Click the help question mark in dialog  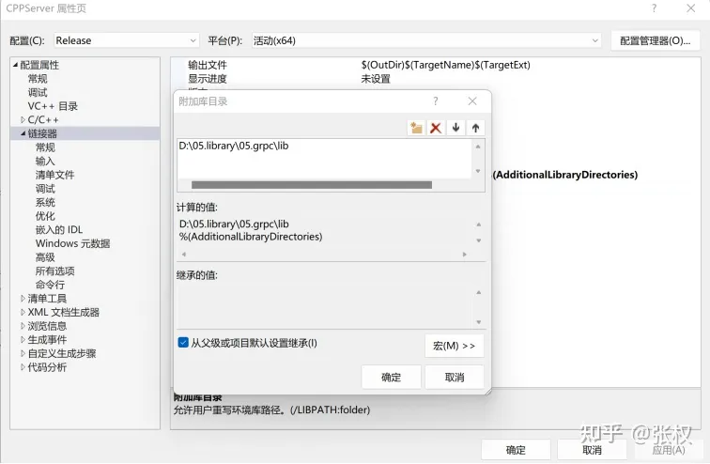point(435,101)
